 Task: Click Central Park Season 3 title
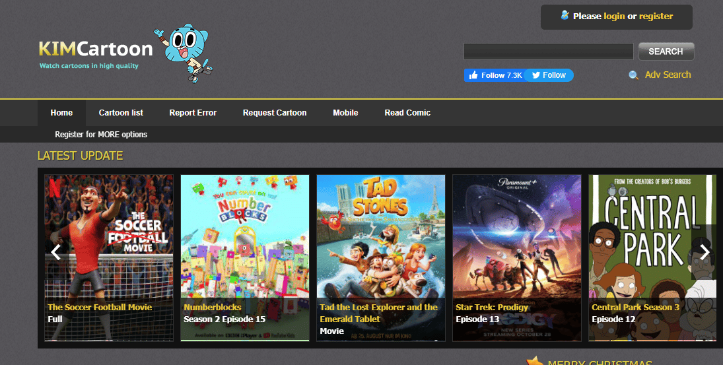(635, 308)
